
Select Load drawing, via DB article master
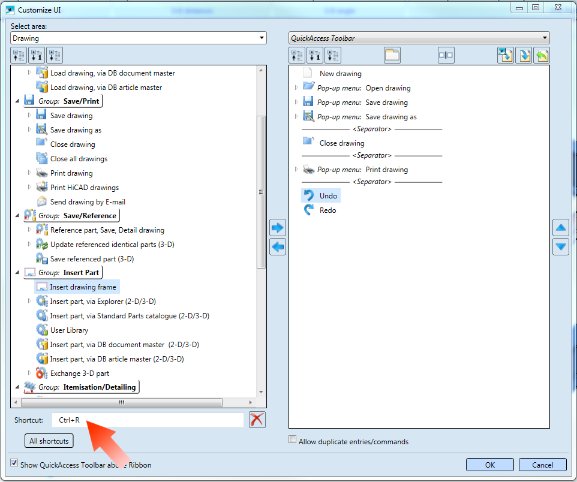(106, 88)
